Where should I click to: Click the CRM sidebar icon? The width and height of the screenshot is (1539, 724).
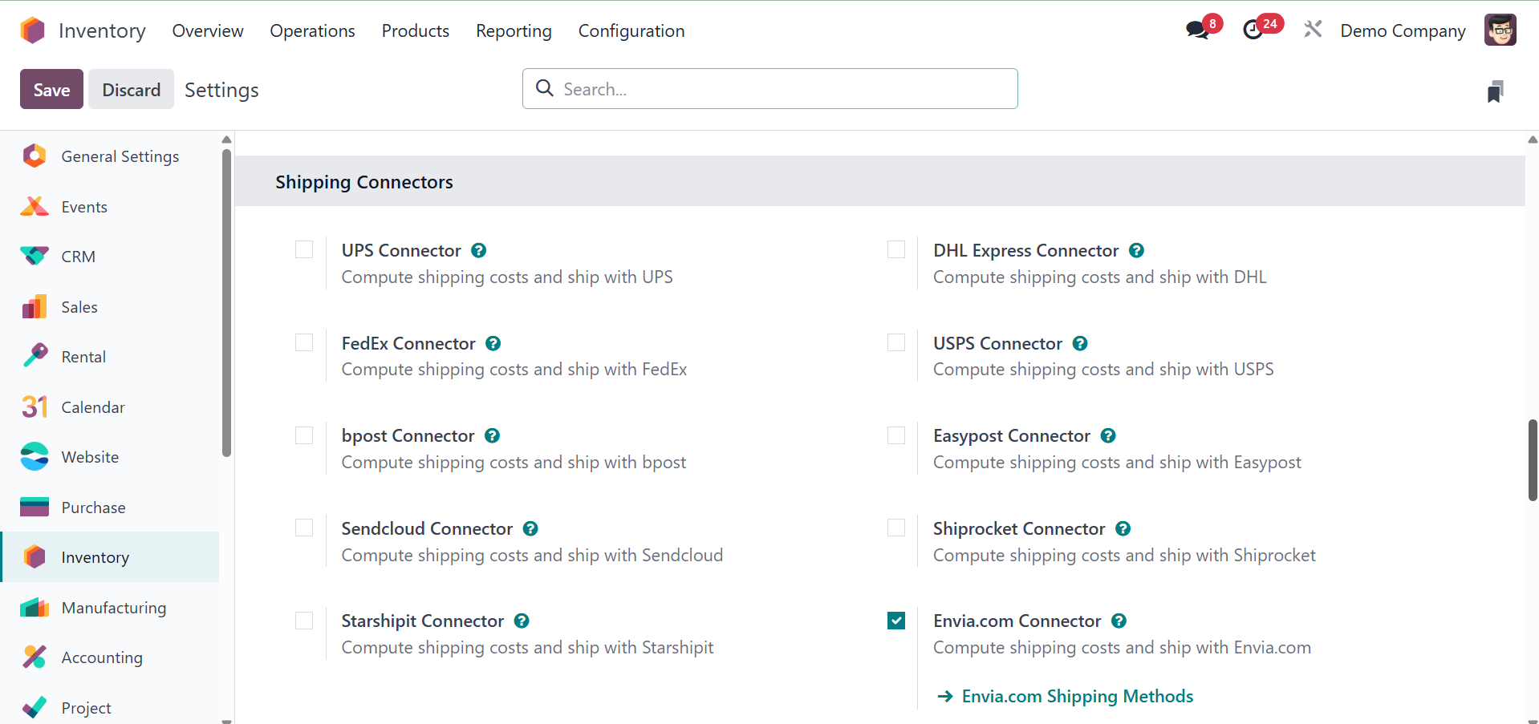pos(35,257)
